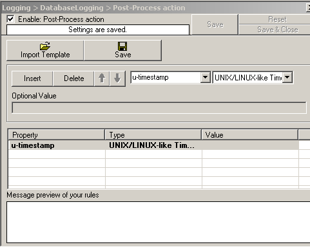This screenshot has width=310, height=247.
Task: Open the UNIX/LINUX-like Time type dropdown
Action: click(x=287, y=77)
